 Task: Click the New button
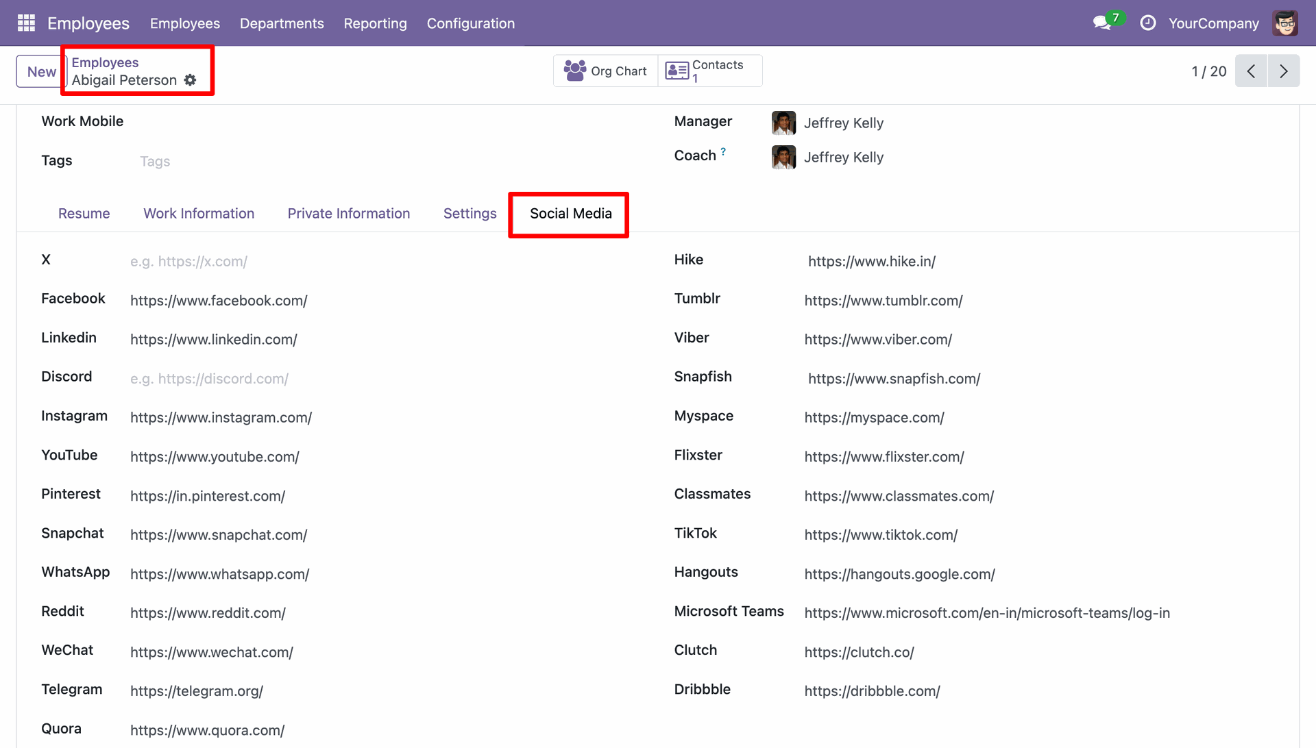tap(41, 71)
